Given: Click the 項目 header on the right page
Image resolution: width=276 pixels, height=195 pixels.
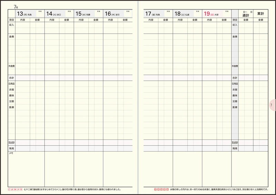Looking at the screenshot, I should pyautogui.click(x=235, y=20).
